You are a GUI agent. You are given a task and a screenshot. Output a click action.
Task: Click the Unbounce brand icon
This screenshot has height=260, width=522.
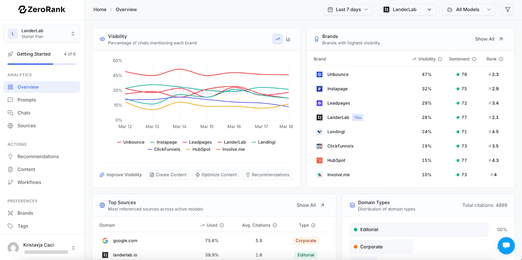point(319,74)
